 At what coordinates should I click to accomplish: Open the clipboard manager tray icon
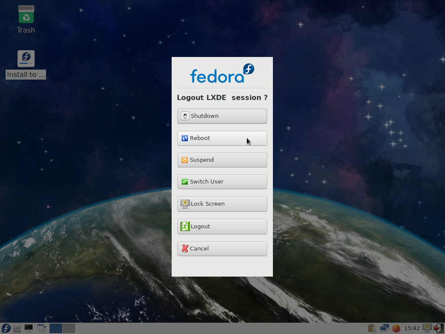(372, 328)
